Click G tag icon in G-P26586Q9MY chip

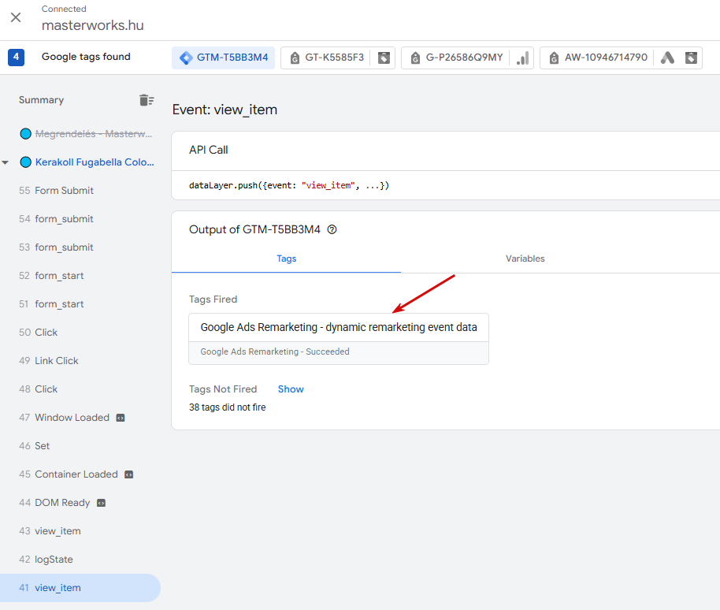tap(415, 58)
